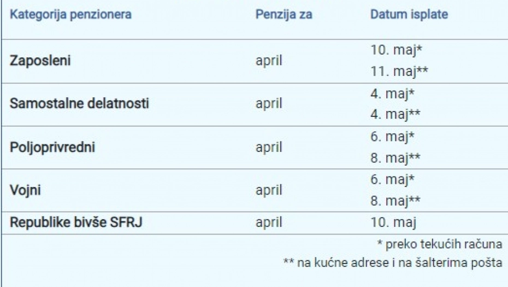Click april in the Samostalne delatnosti row
This screenshot has height=287, width=508.
(x=269, y=103)
